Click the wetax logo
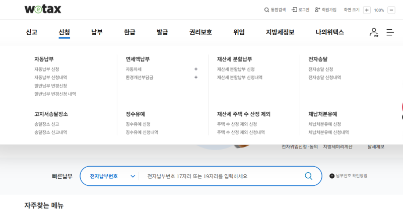This screenshot has height=213, width=403. (x=43, y=9)
